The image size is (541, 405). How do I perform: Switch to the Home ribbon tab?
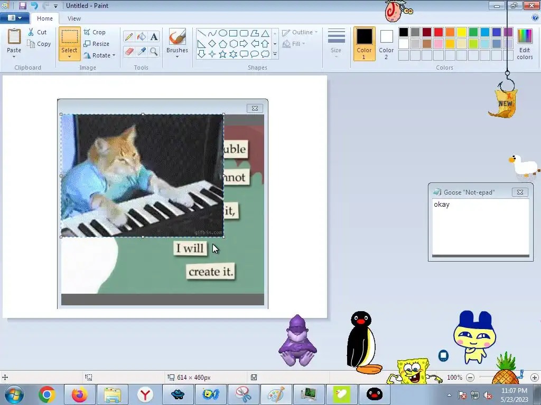click(45, 18)
